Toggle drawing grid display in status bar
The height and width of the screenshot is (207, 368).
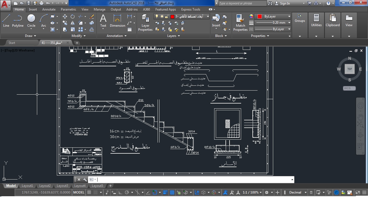pos(89,192)
